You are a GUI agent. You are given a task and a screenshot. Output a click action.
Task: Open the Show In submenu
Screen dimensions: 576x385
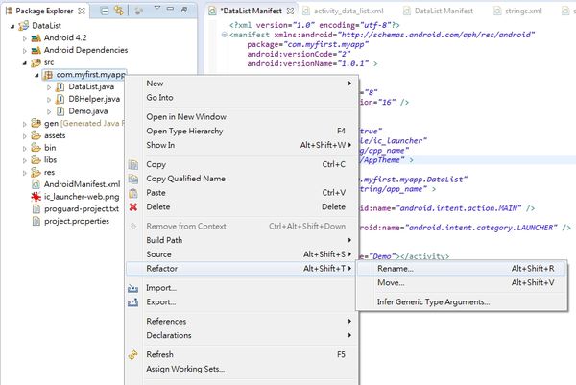tap(243, 145)
